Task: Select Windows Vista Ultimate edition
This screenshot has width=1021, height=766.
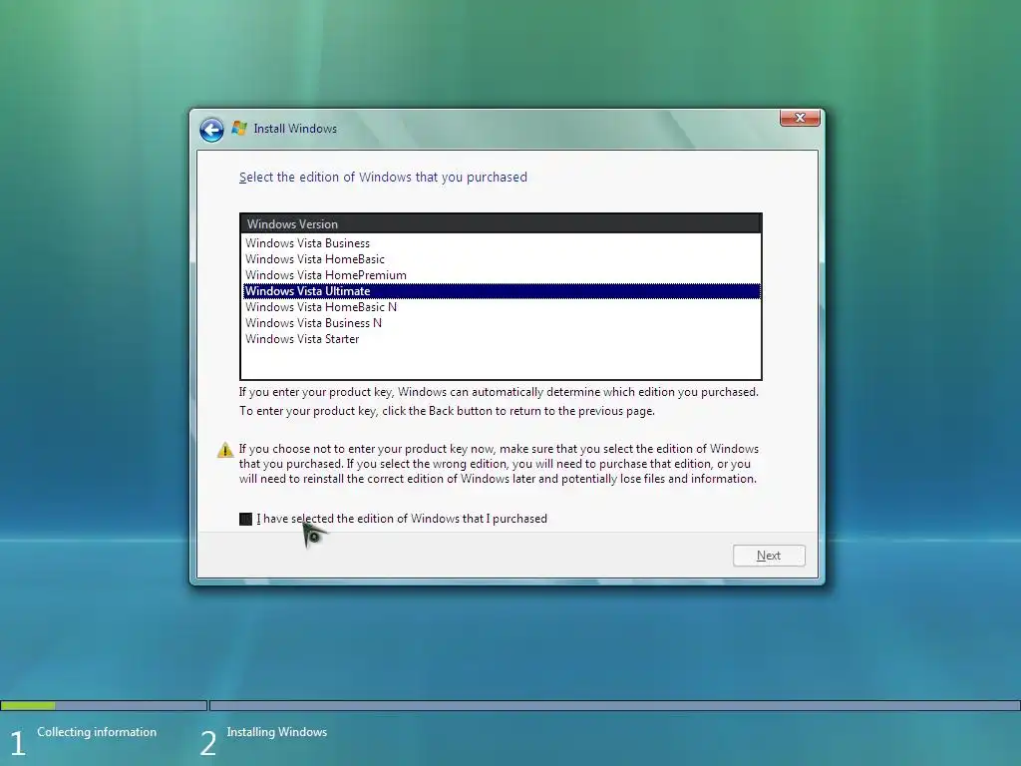Action: (502, 291)
